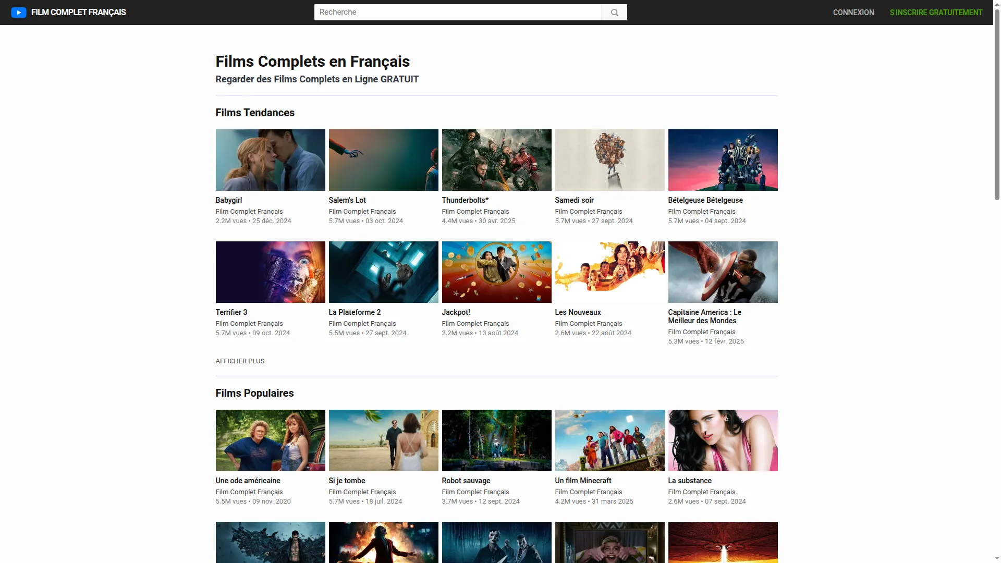Click La Plateforme 2 title link
This screenshot has width=1001, height=563.
(355, 312)
